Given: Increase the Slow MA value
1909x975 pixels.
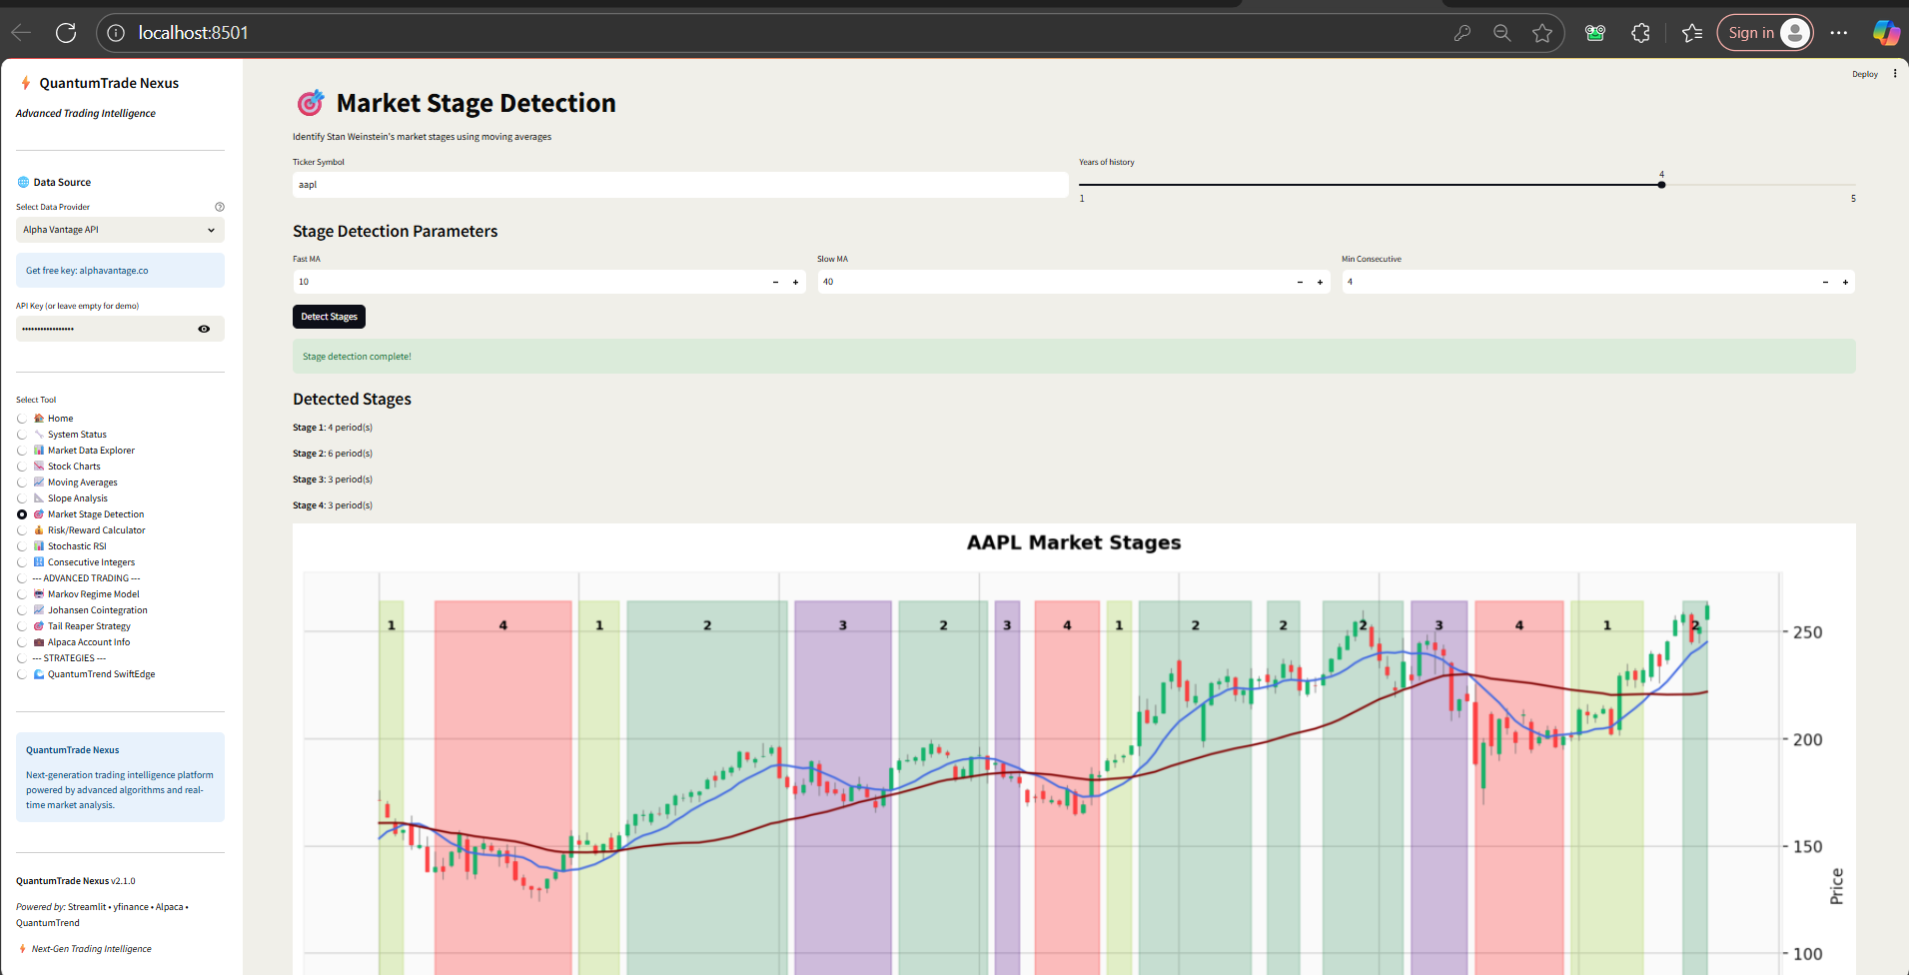Looking at the screenshot, I should [1320, 282].
